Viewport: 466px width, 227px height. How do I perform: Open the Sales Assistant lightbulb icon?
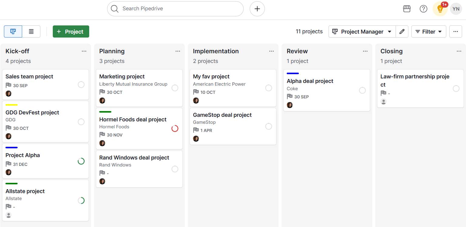pyautogui.click(x=440, y=9)
